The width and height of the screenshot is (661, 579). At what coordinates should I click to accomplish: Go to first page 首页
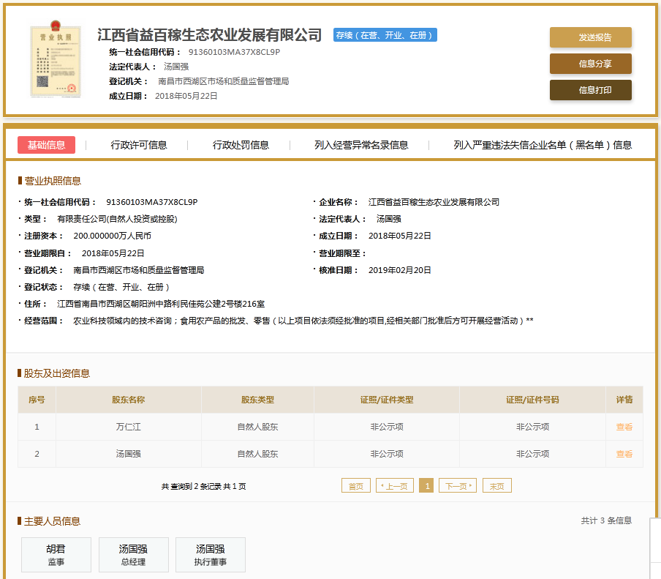tap(355, 486)
